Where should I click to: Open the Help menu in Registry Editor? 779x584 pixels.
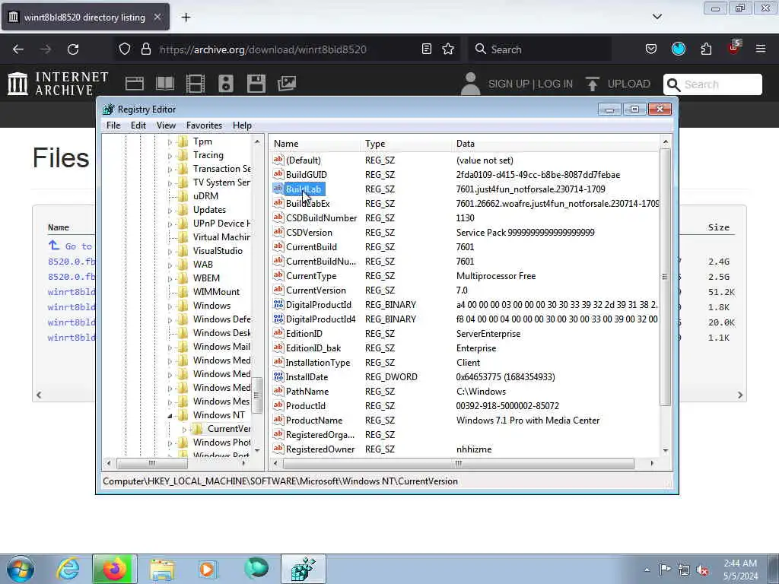(x=242, y=125)
